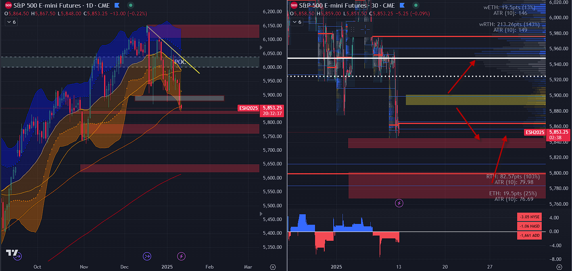Click the -1,661 ADD indicator label

tap(529, 236)
